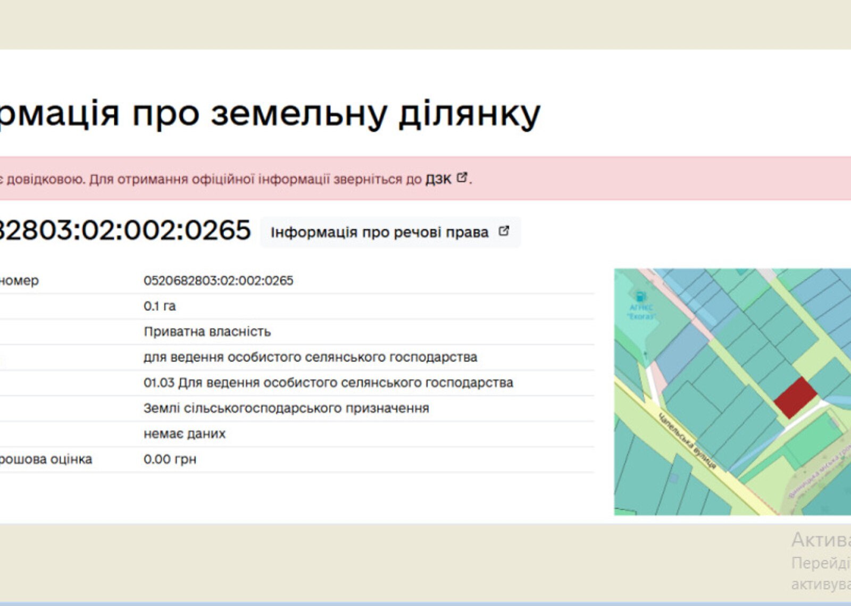Click external-link icon on речові права button

click(504, 231)
